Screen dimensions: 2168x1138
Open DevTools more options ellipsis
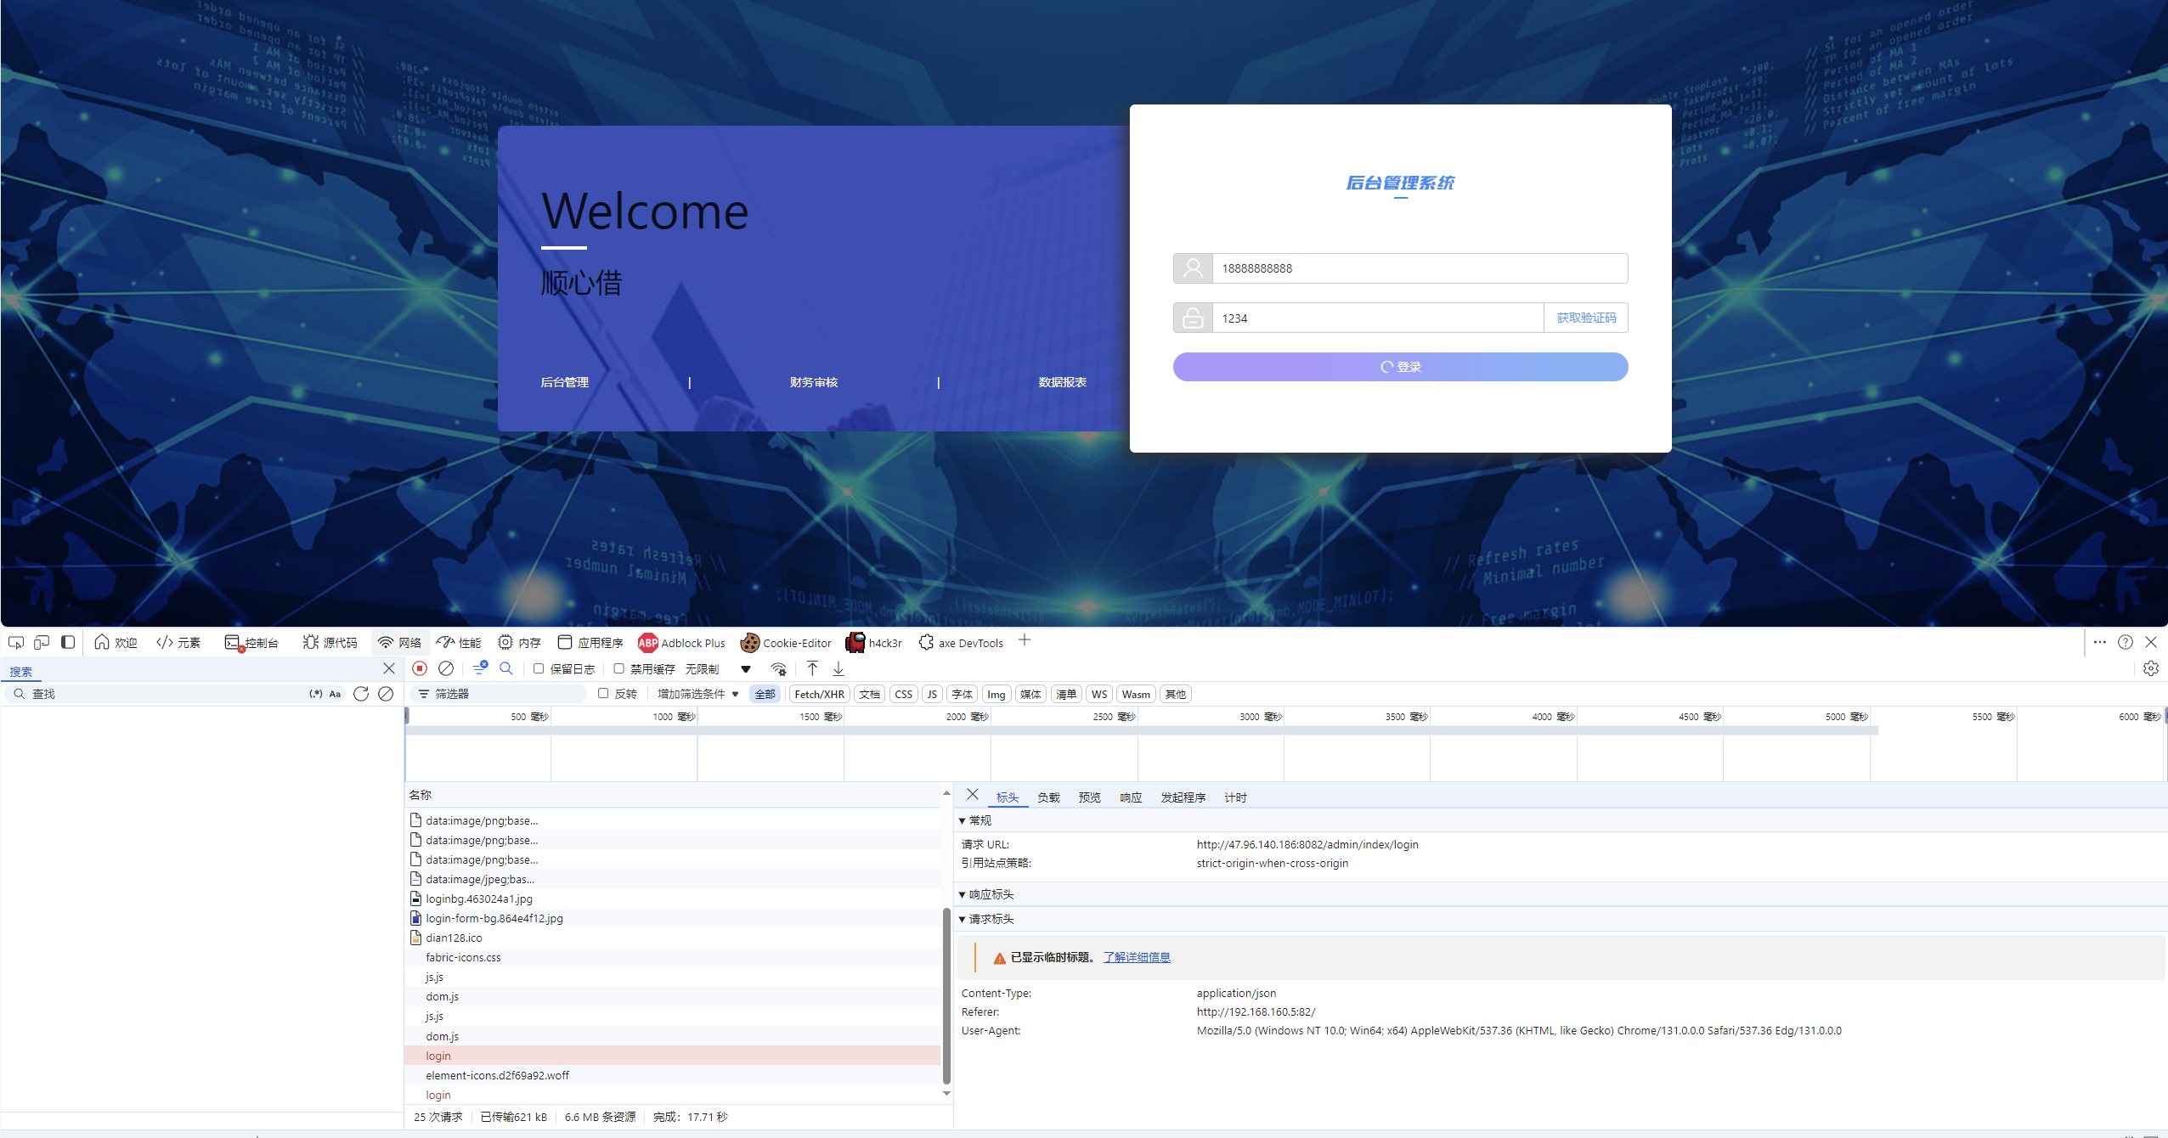[x=2099, y=642]
